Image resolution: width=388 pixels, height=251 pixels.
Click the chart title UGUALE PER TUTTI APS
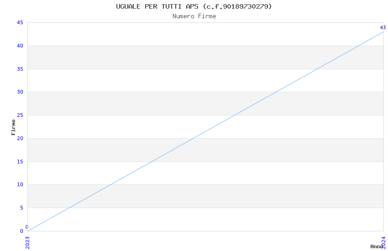point(194,6)
